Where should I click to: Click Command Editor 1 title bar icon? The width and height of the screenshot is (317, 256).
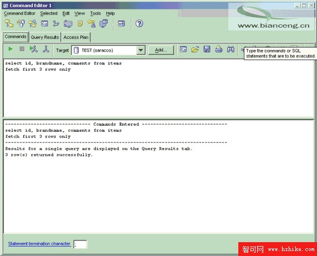pyautogui.click(x=6, y=6)
